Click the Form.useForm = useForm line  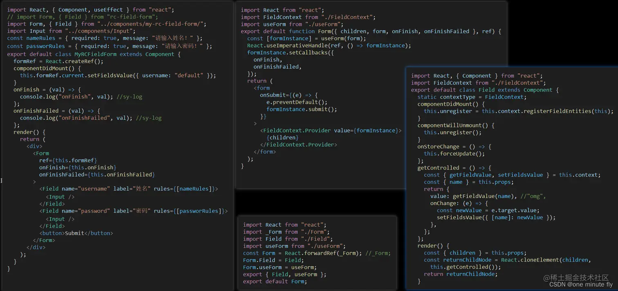coord(280,267)
